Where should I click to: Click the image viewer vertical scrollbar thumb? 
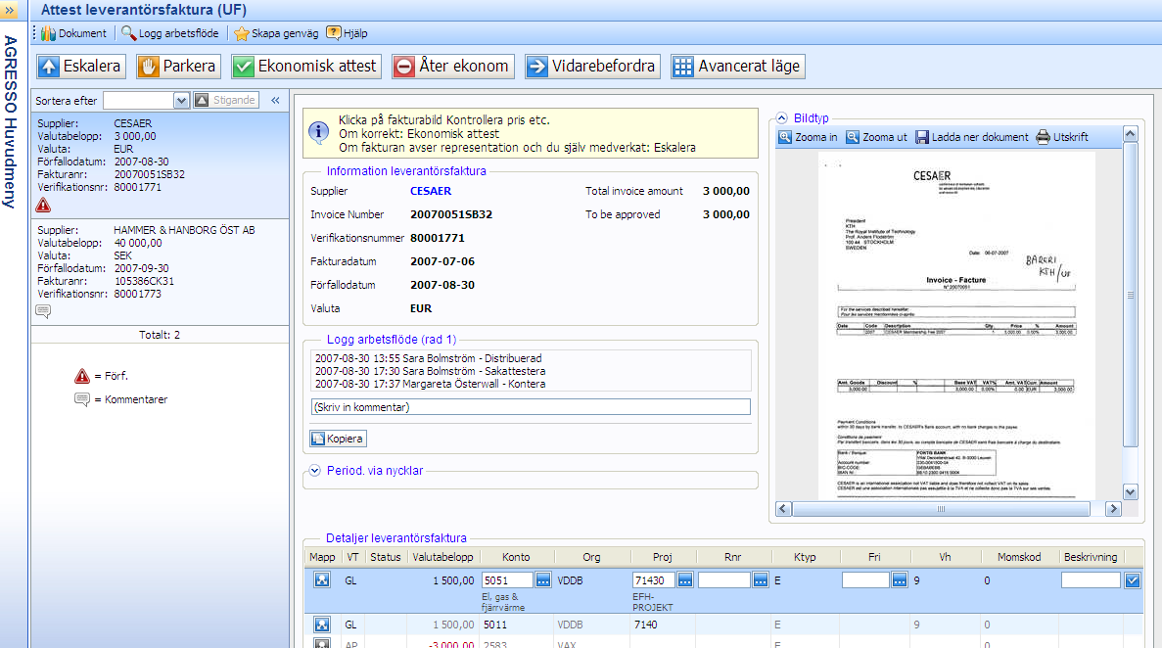tap(1130, 295)
